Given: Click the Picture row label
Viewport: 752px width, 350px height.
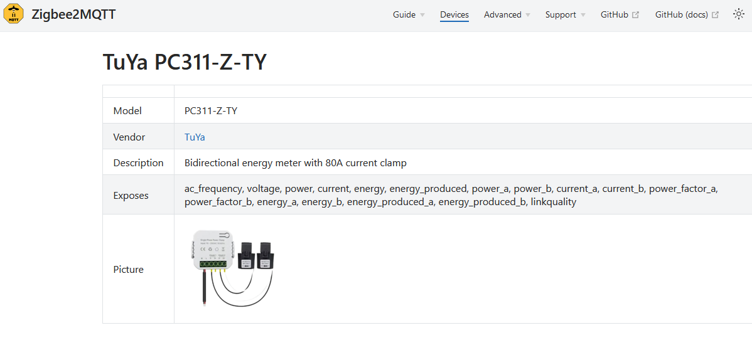Looking at the screenshot, I should pyautogui.click(x=128, y=270).
